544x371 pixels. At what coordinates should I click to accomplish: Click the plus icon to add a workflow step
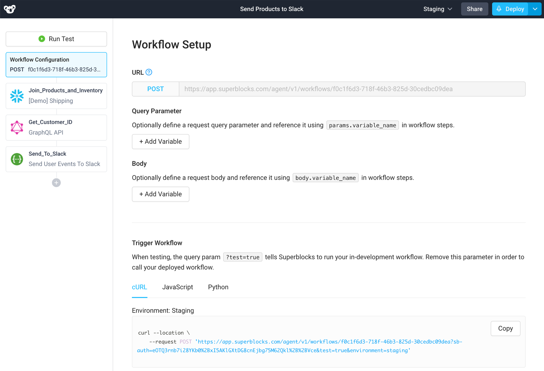click(56, 182)
